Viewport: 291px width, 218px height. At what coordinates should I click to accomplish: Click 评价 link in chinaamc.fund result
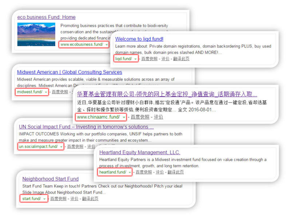point(158,117)
